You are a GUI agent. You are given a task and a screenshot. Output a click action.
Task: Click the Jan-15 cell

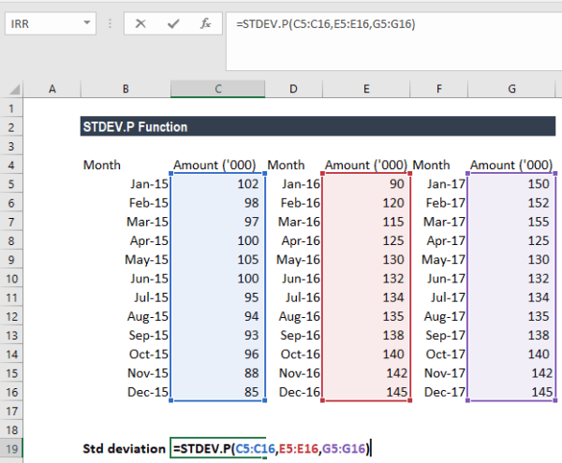click(126, 184)
